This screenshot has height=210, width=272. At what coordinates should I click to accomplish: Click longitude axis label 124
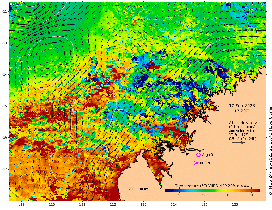(174, 204)
